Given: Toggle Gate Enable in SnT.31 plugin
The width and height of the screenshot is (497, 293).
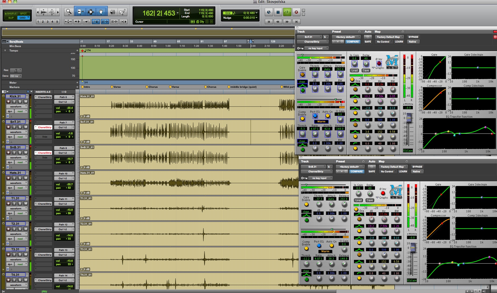Looking at the screenshot, I should pyautogui.click(x=302, y=75).
